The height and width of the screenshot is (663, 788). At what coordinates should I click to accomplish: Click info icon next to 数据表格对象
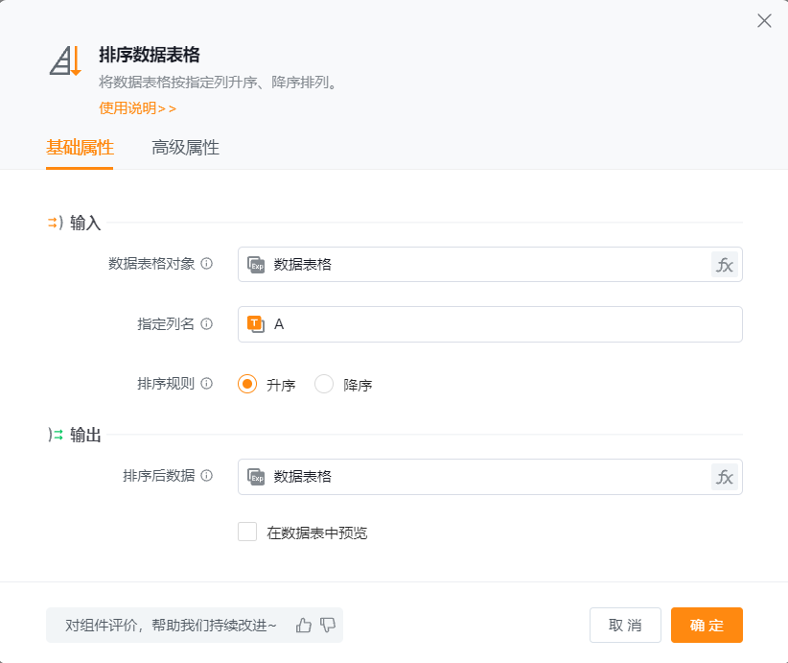pos(207,264)
